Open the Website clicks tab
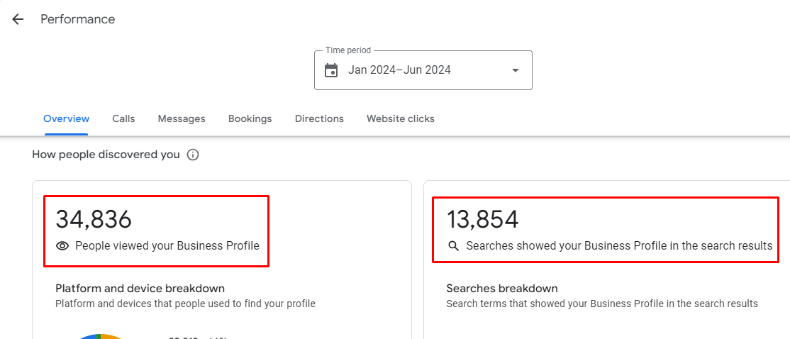 [x=400, y=118]
